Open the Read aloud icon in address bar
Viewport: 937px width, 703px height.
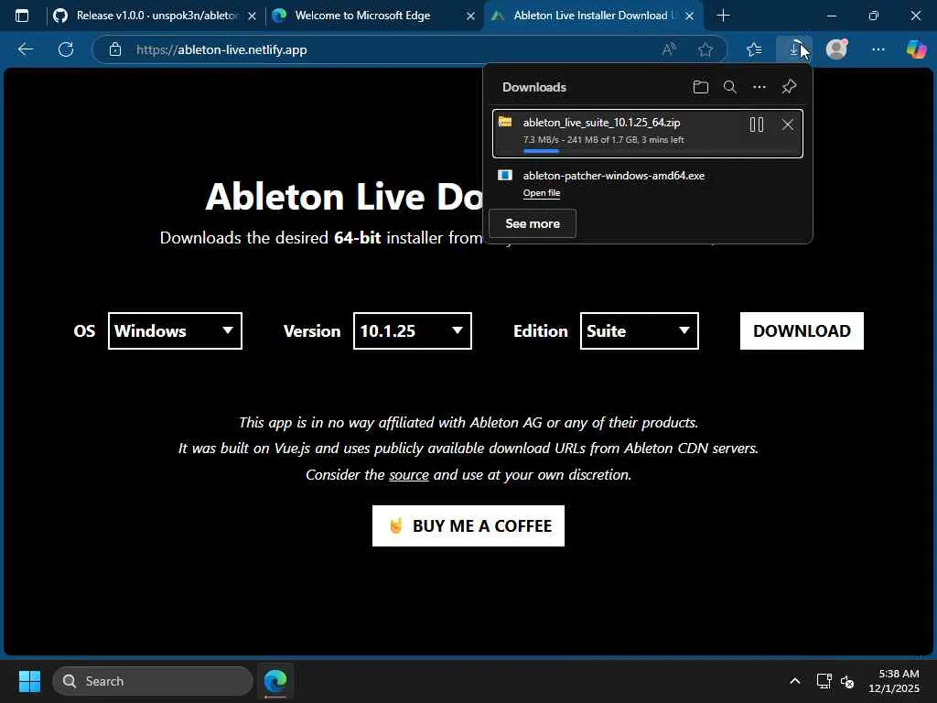coord(669,49)
